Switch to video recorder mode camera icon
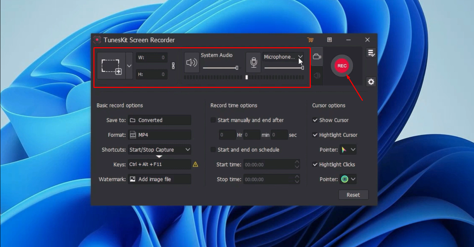 [317, 57]
